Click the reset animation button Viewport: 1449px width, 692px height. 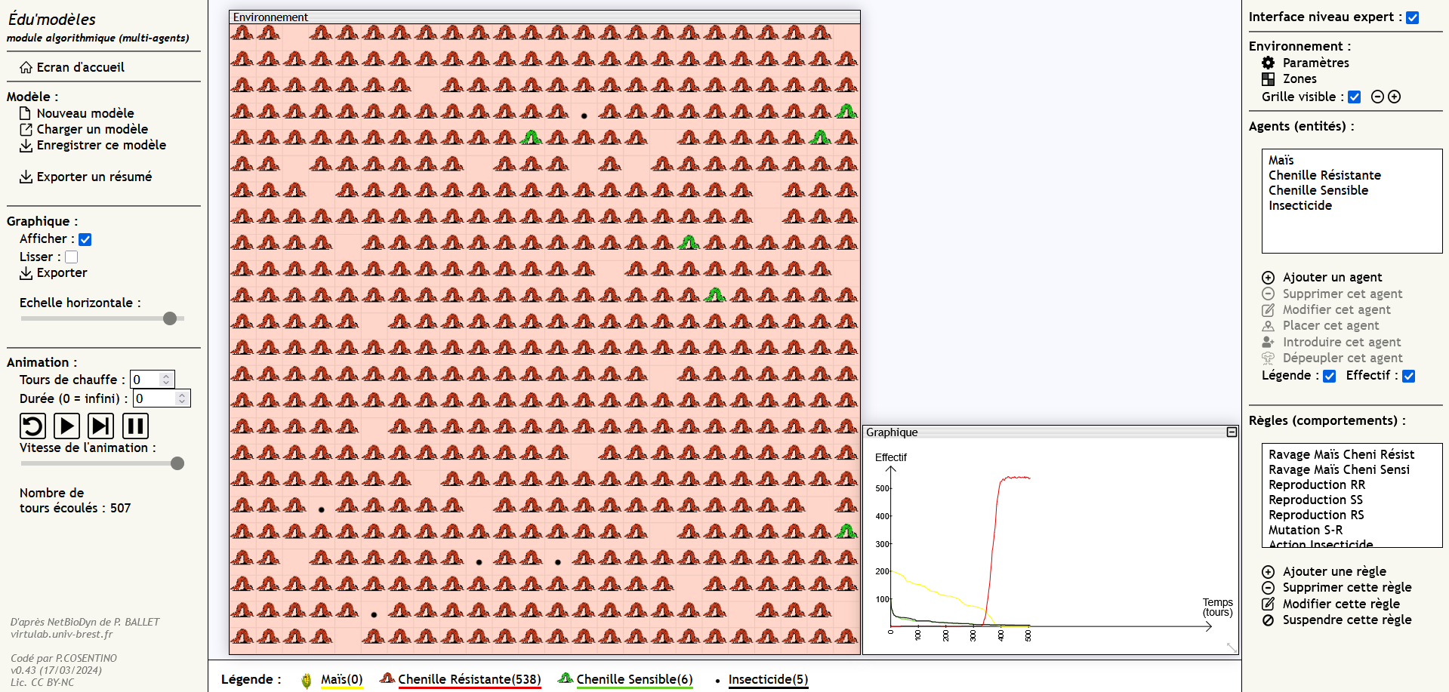click(32, 426)
